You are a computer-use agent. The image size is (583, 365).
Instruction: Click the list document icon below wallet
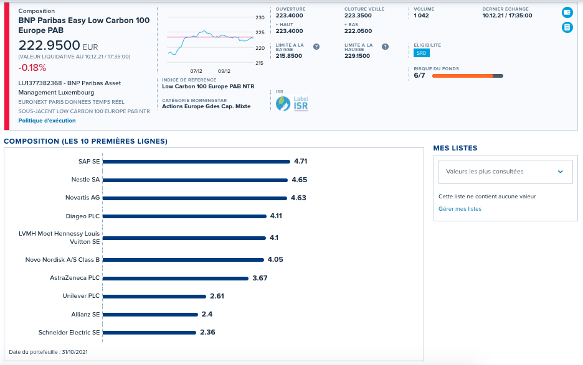point(567,27)
